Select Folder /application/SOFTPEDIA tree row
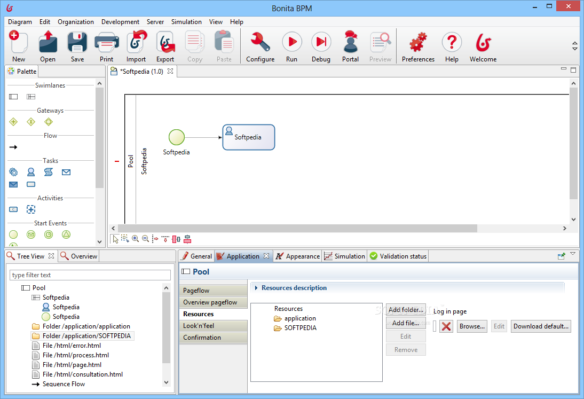Screen dimensions: 584x399 pos(82,335)
